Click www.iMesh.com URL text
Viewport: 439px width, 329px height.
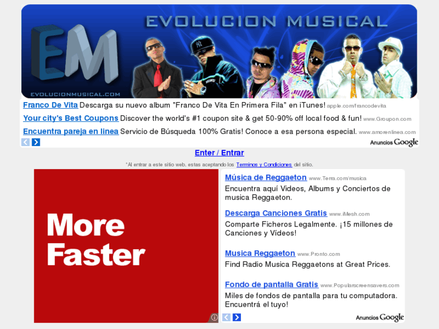point(350,214)
